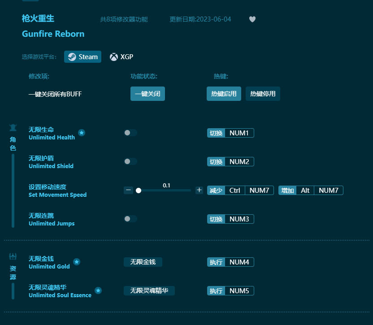Click the NUM1 hotkey for Unlimited Health
373x325 pixels.
pyautogui.click(x=239, y=133)
